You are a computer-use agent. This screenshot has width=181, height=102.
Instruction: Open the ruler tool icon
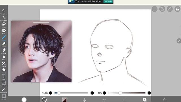pos(170,9)
